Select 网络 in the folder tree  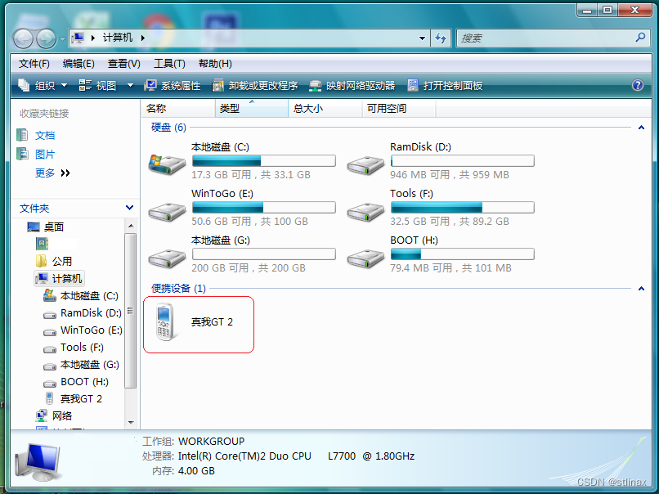click(61, 415)
